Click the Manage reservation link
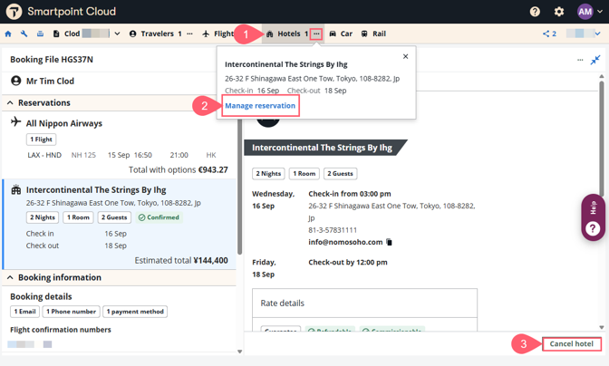This screenshot has height=366, width=609. [x=260, y=106]
